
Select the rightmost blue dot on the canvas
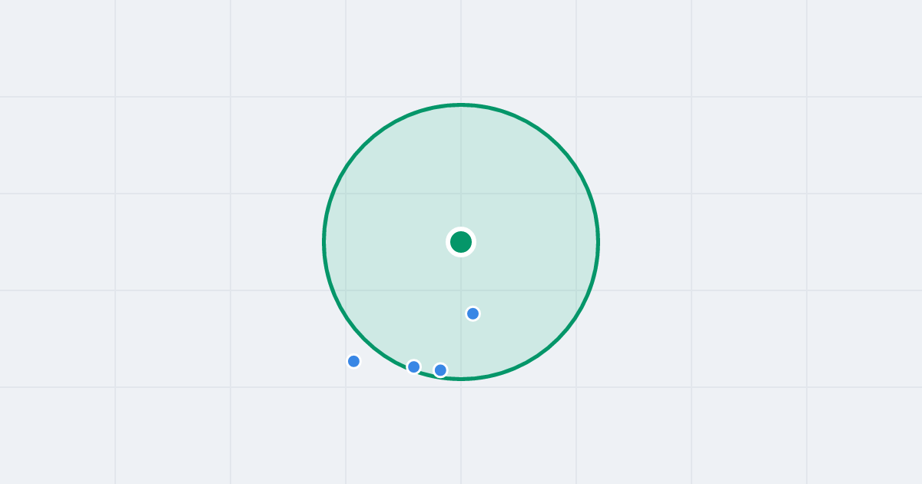click(473, 313)
